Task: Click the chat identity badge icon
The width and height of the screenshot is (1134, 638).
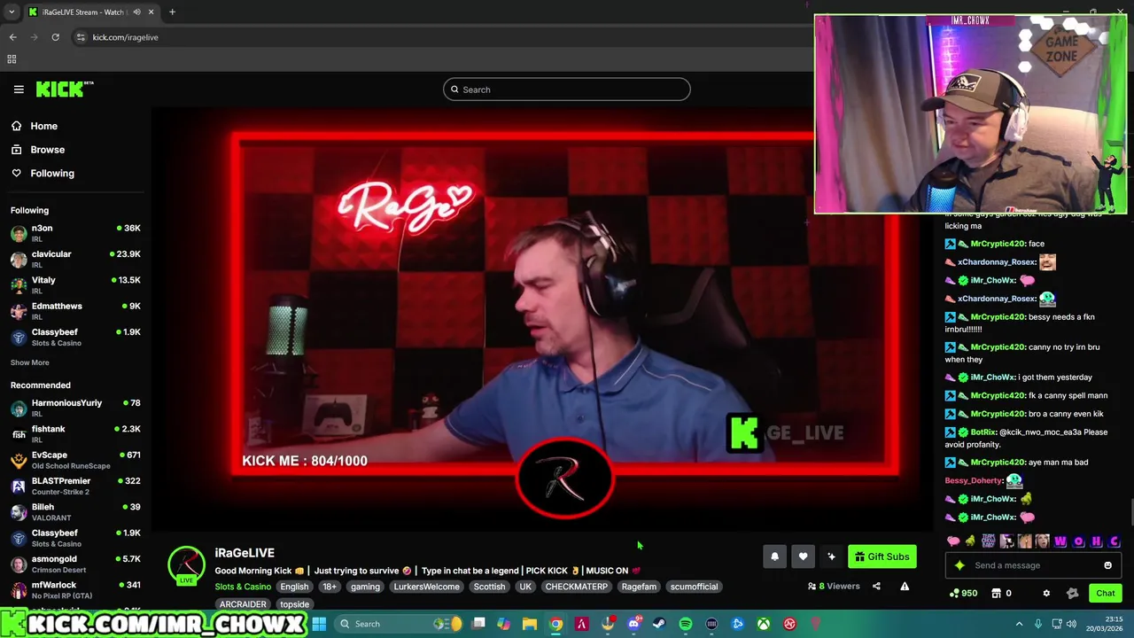Action: [1072, 593]
